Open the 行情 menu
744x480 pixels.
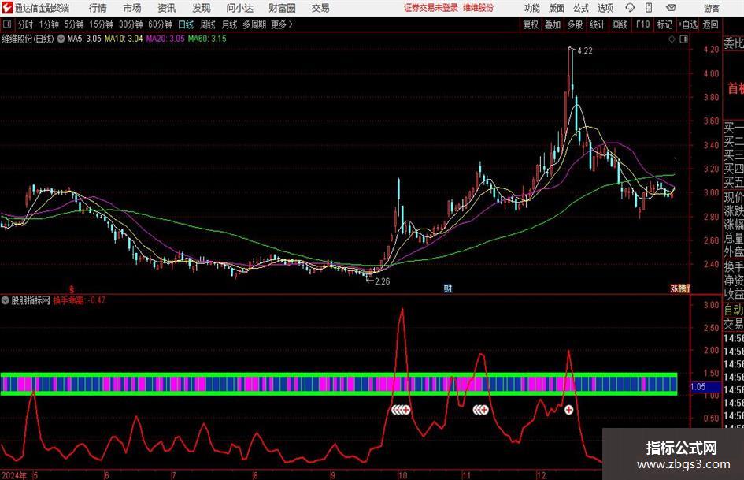coord(98,8)
